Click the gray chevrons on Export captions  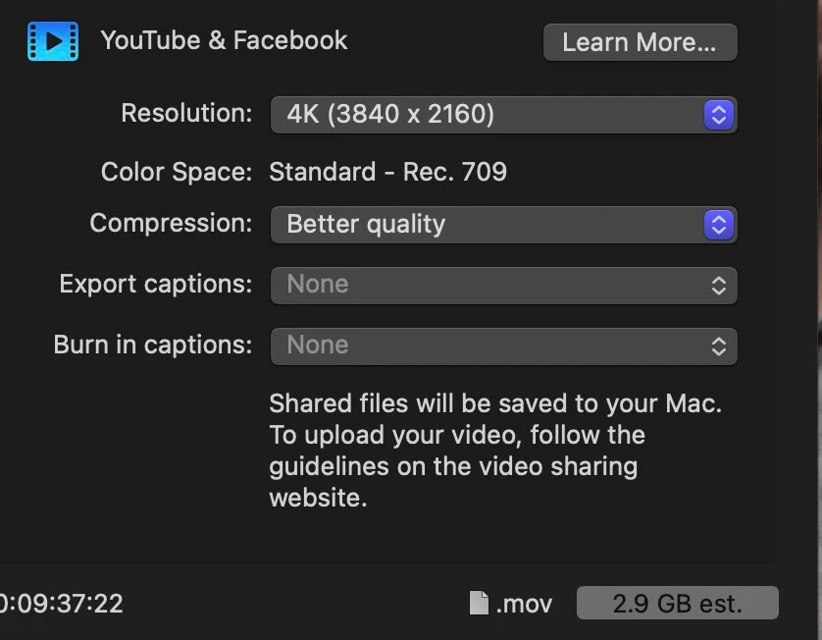pyautogui.click(x=719, y=286)
